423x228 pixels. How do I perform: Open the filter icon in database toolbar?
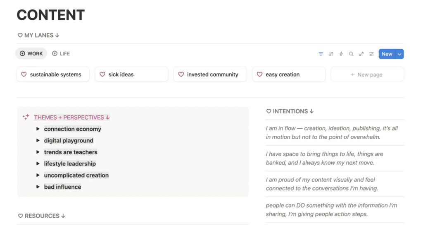[321, 54]
